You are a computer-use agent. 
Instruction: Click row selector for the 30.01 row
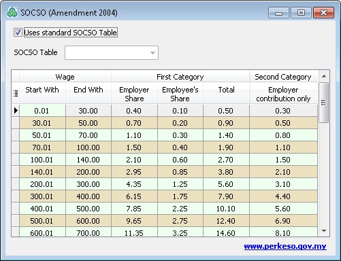click(16, 123)
